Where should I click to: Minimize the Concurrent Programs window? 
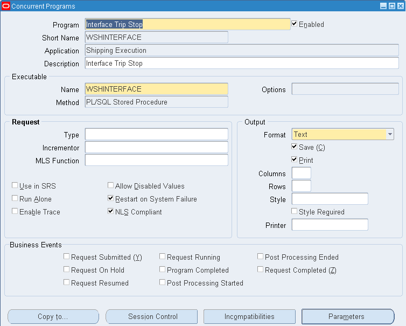point(383,6)
